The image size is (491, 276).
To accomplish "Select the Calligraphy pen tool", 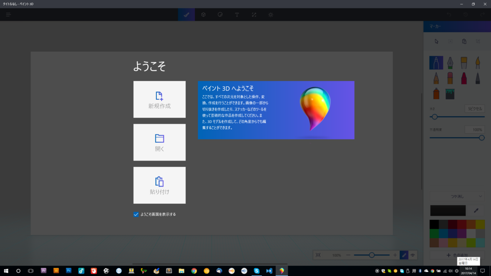I will 450,63.
